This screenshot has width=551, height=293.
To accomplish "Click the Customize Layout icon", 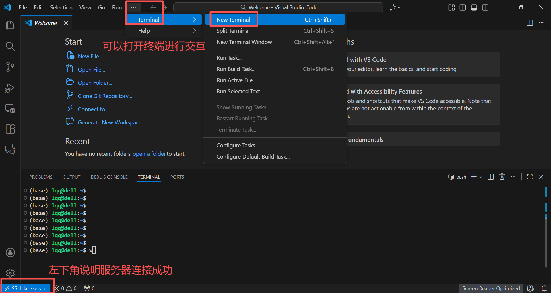I will tap(451, 7).
